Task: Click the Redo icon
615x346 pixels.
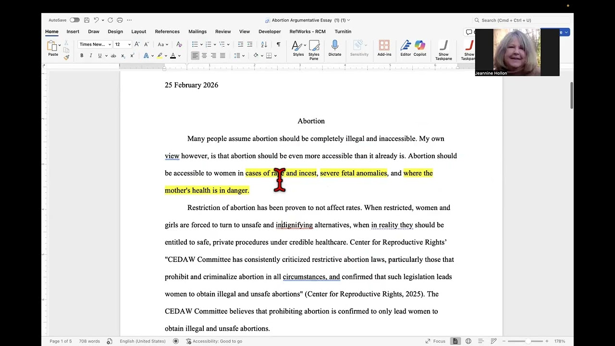Action: [x=110, y=20]
